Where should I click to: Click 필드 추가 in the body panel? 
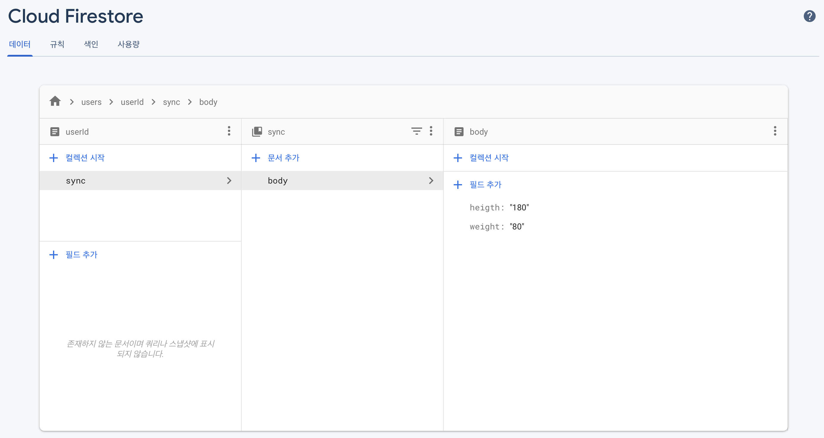485,185
